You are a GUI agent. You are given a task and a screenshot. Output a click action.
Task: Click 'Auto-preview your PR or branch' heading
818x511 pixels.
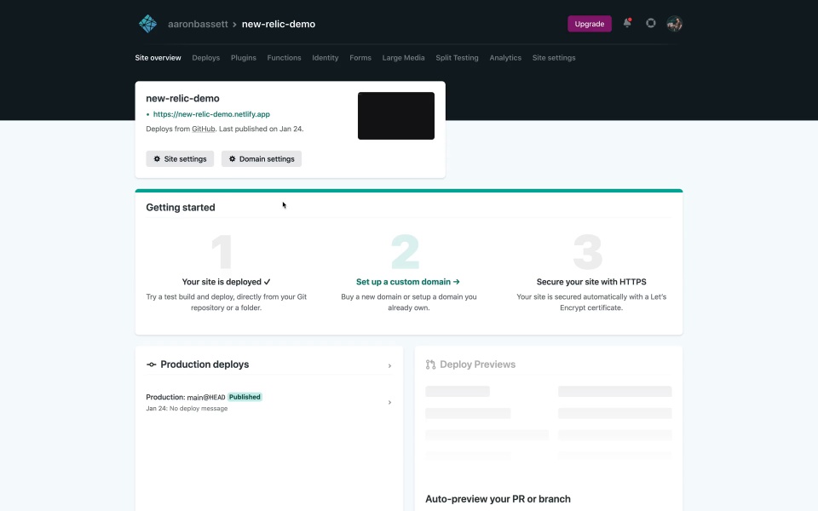coord(498,499)
